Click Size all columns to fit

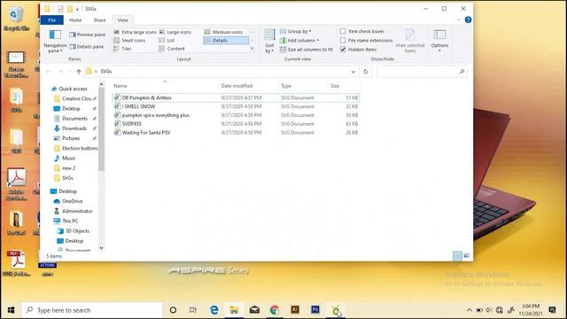pos(307,50)
